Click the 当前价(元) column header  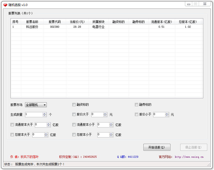coord(77,22)
